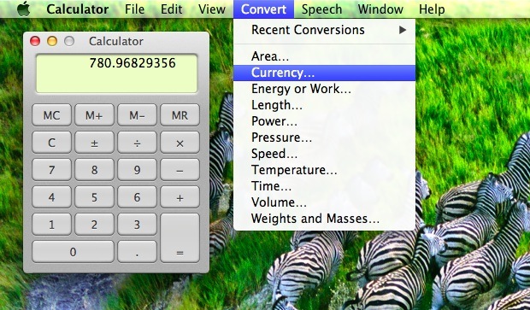Screen dimensions: 530x310
Task: Tap digit 4 on keypad
Action: (x=51, y=197)
